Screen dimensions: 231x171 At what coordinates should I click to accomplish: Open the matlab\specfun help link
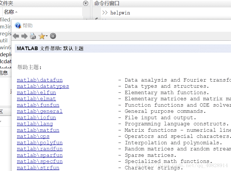pyautogui.click(x=40, y=162)
